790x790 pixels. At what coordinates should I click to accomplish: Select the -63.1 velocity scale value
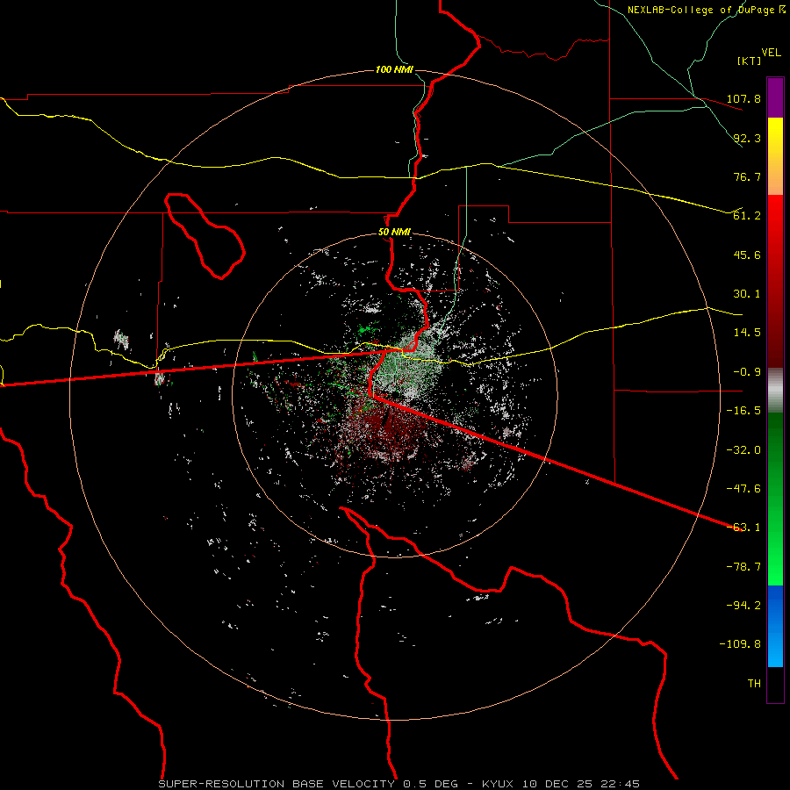point(743,528)
